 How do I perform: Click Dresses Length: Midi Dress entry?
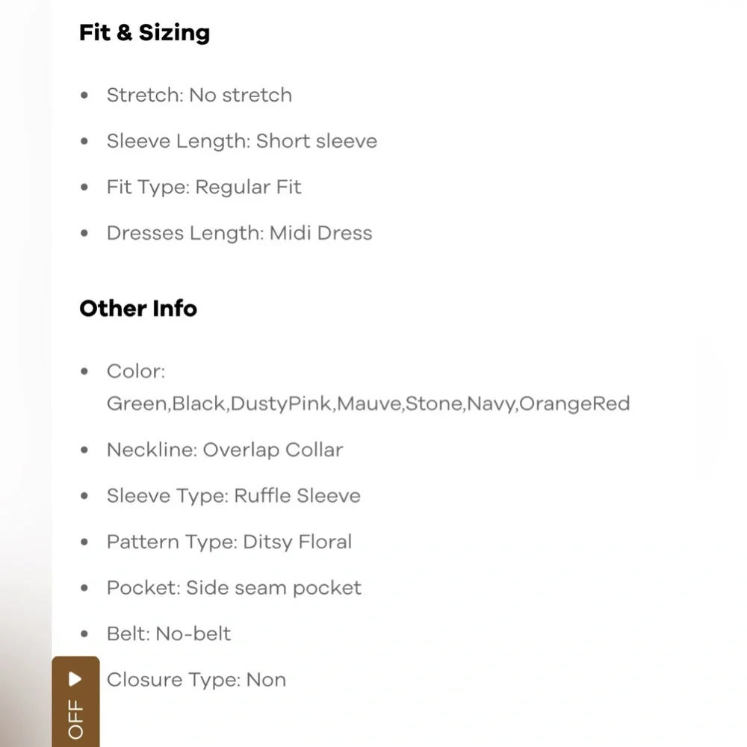239,233
